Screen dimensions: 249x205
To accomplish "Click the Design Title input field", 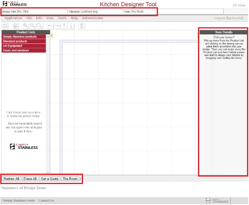I will tap(42, 11).
